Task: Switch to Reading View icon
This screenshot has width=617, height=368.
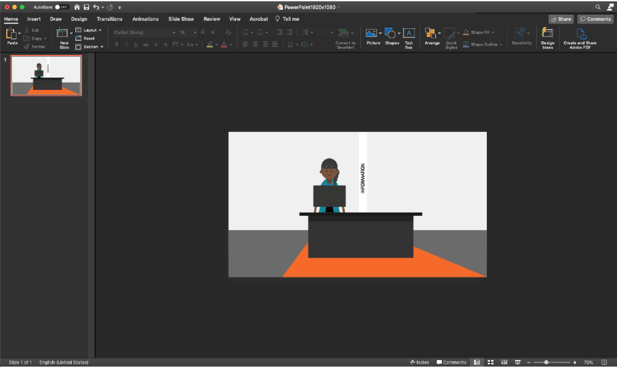Action: coord(504,362)
